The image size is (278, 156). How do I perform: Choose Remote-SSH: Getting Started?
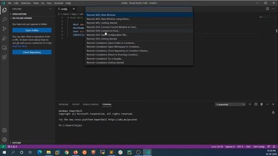point(139,39)
